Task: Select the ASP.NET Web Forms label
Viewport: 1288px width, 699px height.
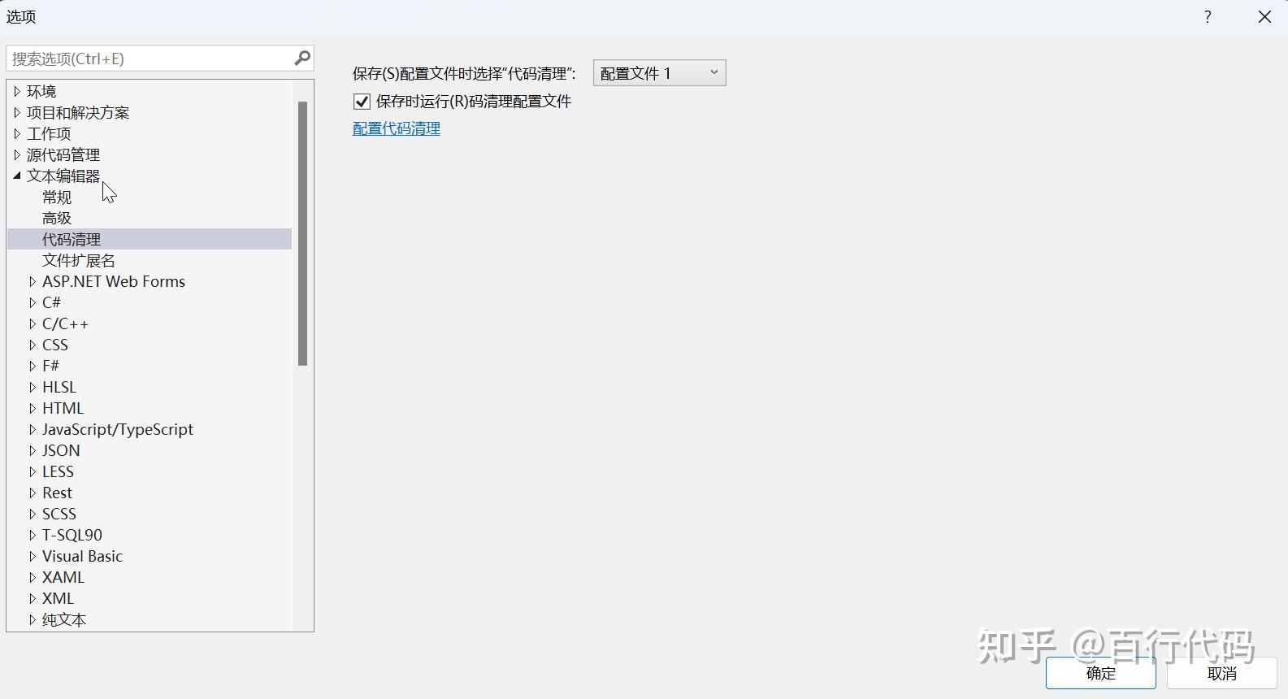Action: tap(114, 281)
